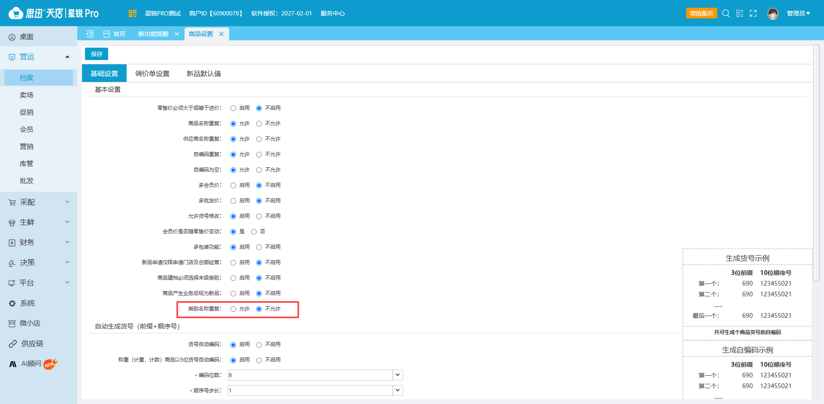Close the 商品设置 tab
This screenshot has width=824, height=404.
point(221,34)
